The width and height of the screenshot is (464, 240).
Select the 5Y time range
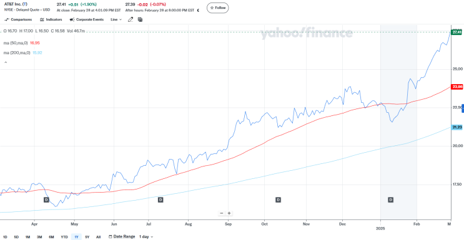87,237
